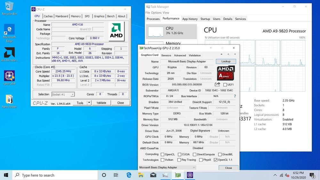Switch to Task Manager via taskbar icon
Image resolution: width=320 pixels, height=180 pixels.
point(165,175)
